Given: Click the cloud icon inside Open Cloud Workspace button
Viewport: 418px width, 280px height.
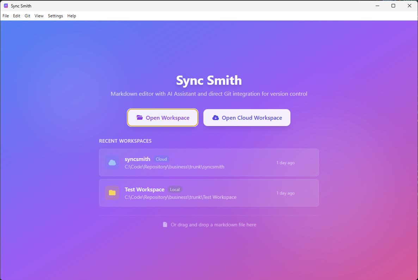Looking at the screenshot, I should [215, 118].
